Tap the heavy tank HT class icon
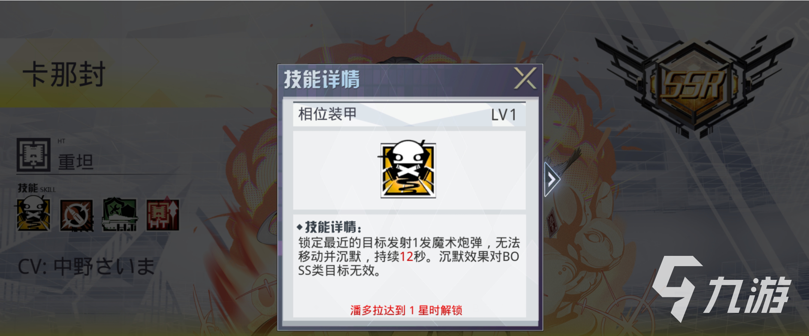The image size is (809, 336). 33,155
